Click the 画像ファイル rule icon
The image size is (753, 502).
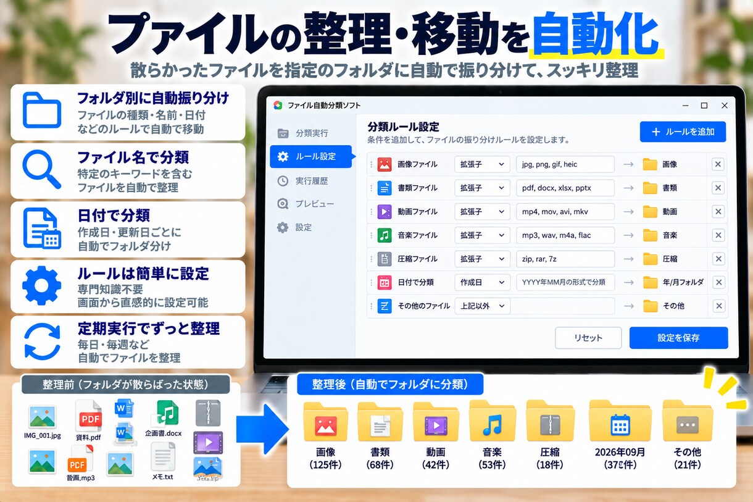(385, 164)
